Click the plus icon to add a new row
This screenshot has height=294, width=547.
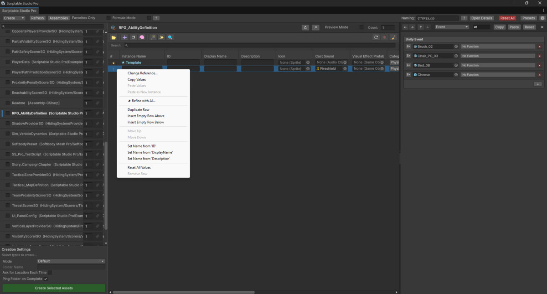(x=124, y=37)
